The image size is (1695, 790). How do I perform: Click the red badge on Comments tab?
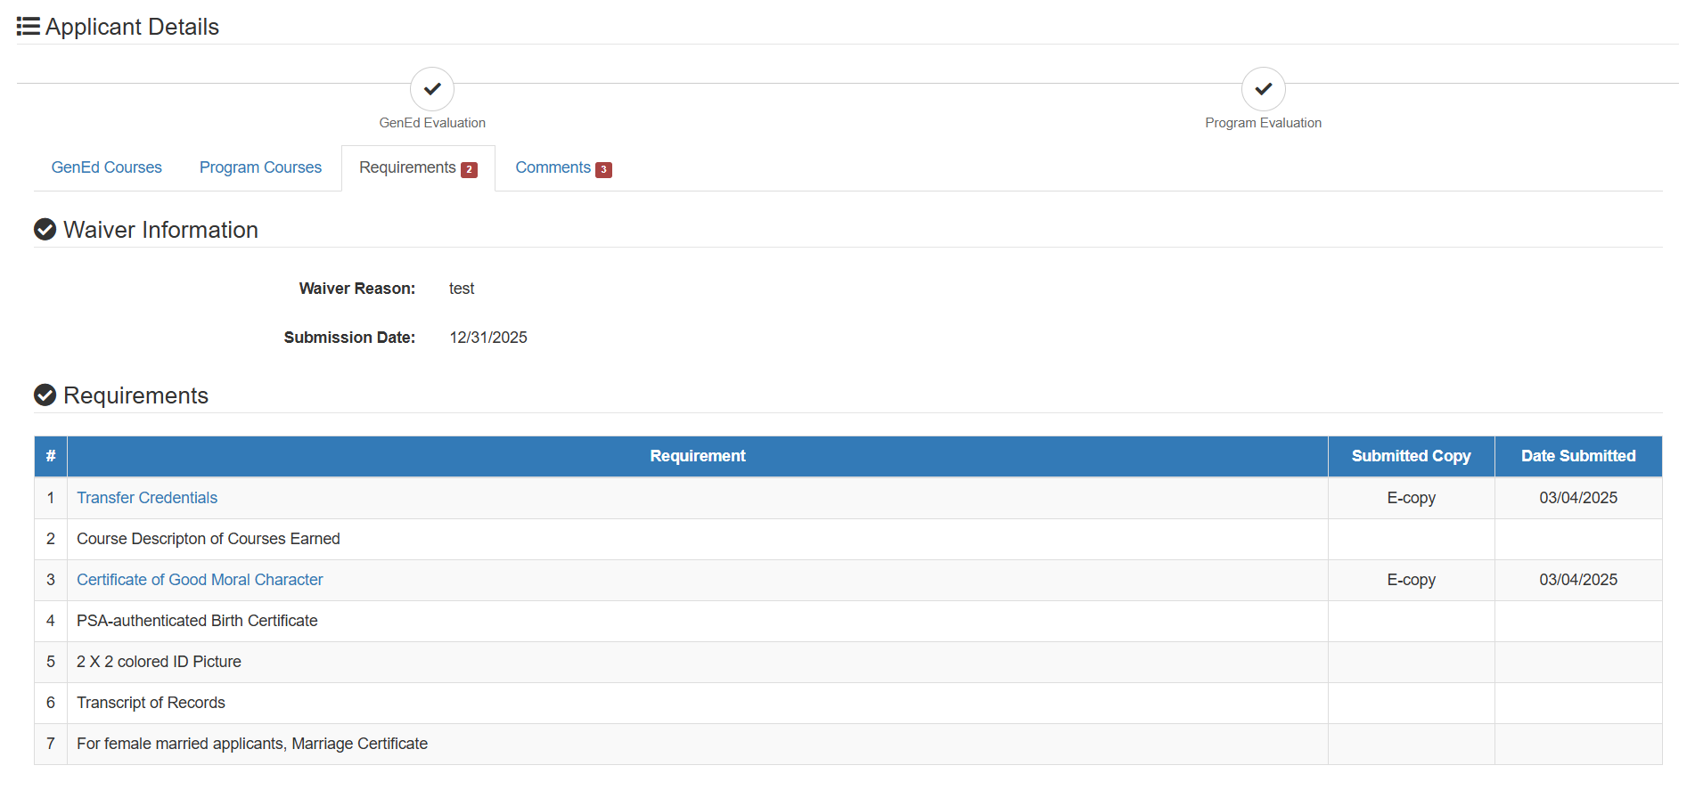(x=603, y=169)
